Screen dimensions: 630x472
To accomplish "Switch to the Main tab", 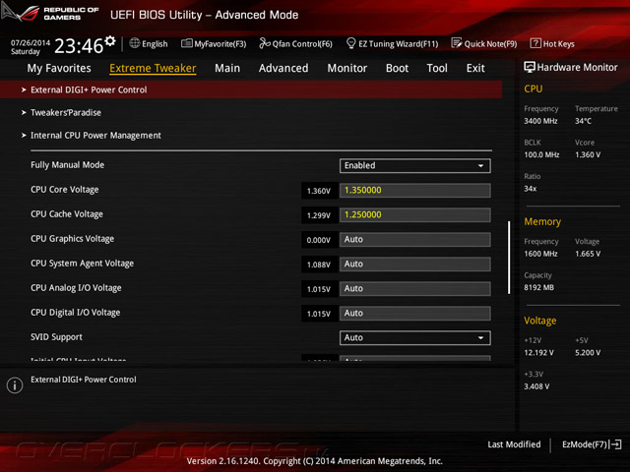I will (227, 68).
